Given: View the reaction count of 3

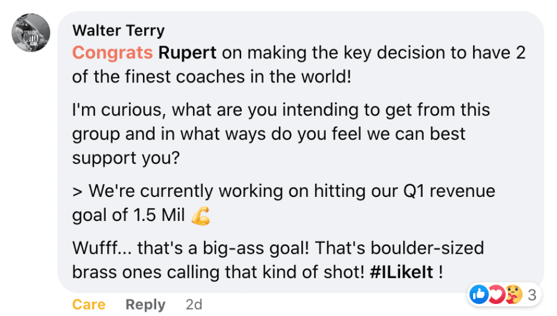Looking at the screenshot, I should (x=532, y=295).
